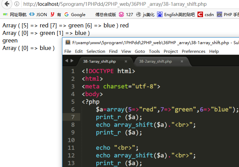Click the DOCTYPE keyword on line 1
The height and width of the screenshot is (167, 239).
point(101,71)
